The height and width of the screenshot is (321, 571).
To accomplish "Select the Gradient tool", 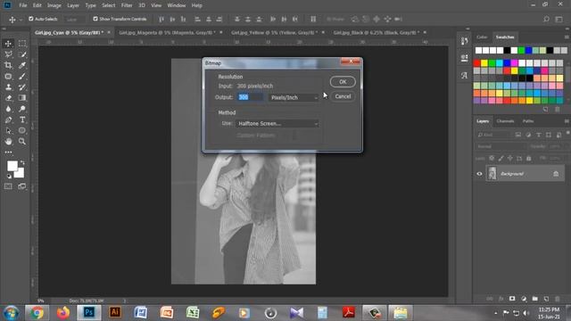I will (x=21, y=98).
